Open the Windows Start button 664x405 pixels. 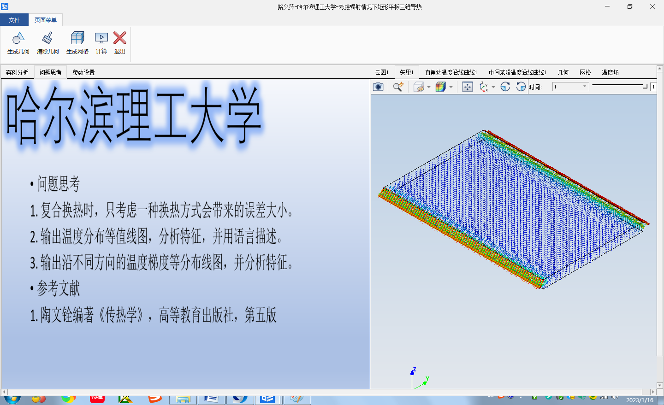click(12, 399)
